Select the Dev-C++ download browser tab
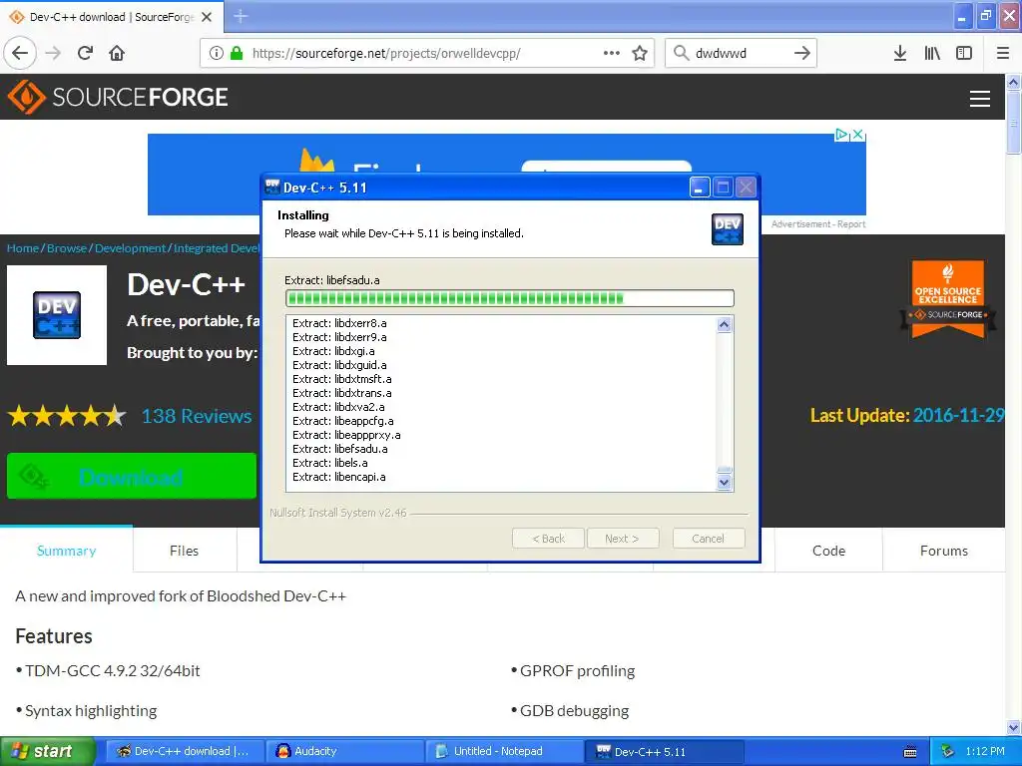This screenshot has width=1022, height=766. coord(112,17)
